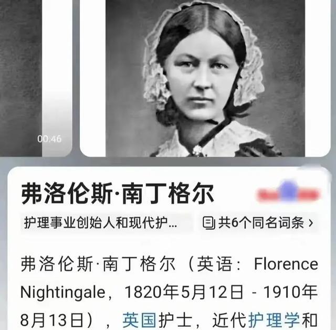This screenshot has width=336, height=330.
Task: Open the document icon beside 共6个同名词条
Action: coord(209,223)
